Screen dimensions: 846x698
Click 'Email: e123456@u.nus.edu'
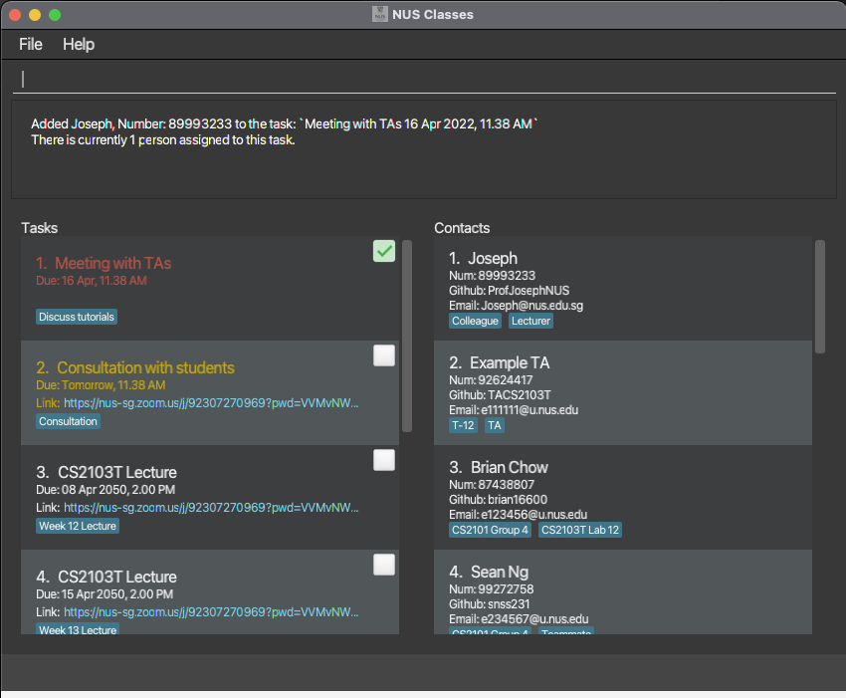coord(518,515)
